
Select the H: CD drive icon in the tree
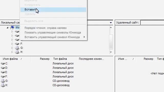point(17,52)
